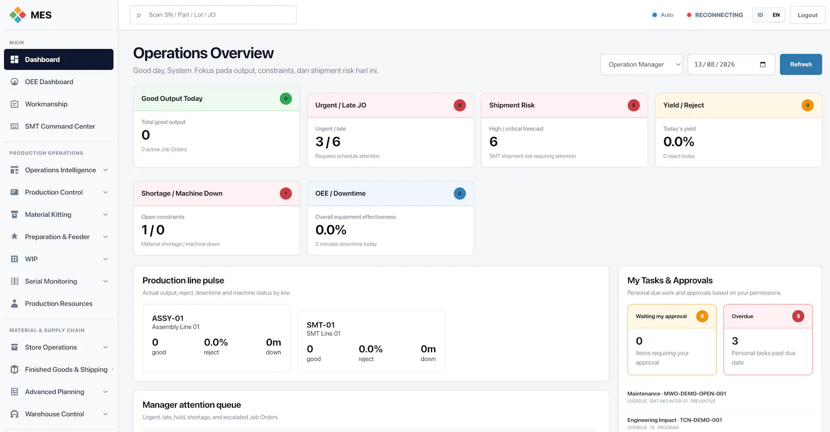Expand Preparation & Feeder submenu
830x432 pixels.
pyautogui.click(x=105, y=236)
